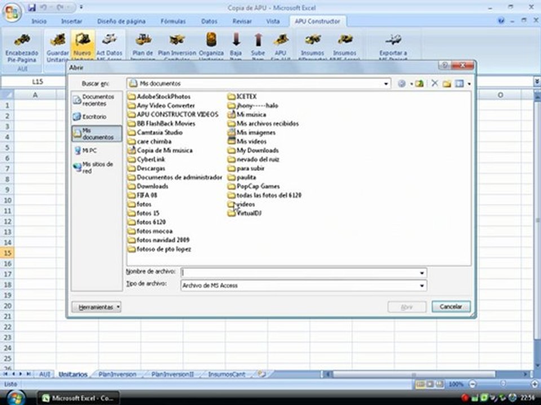Go back using the dialog's back icon

pyautogui.click(x=402, y=83)
